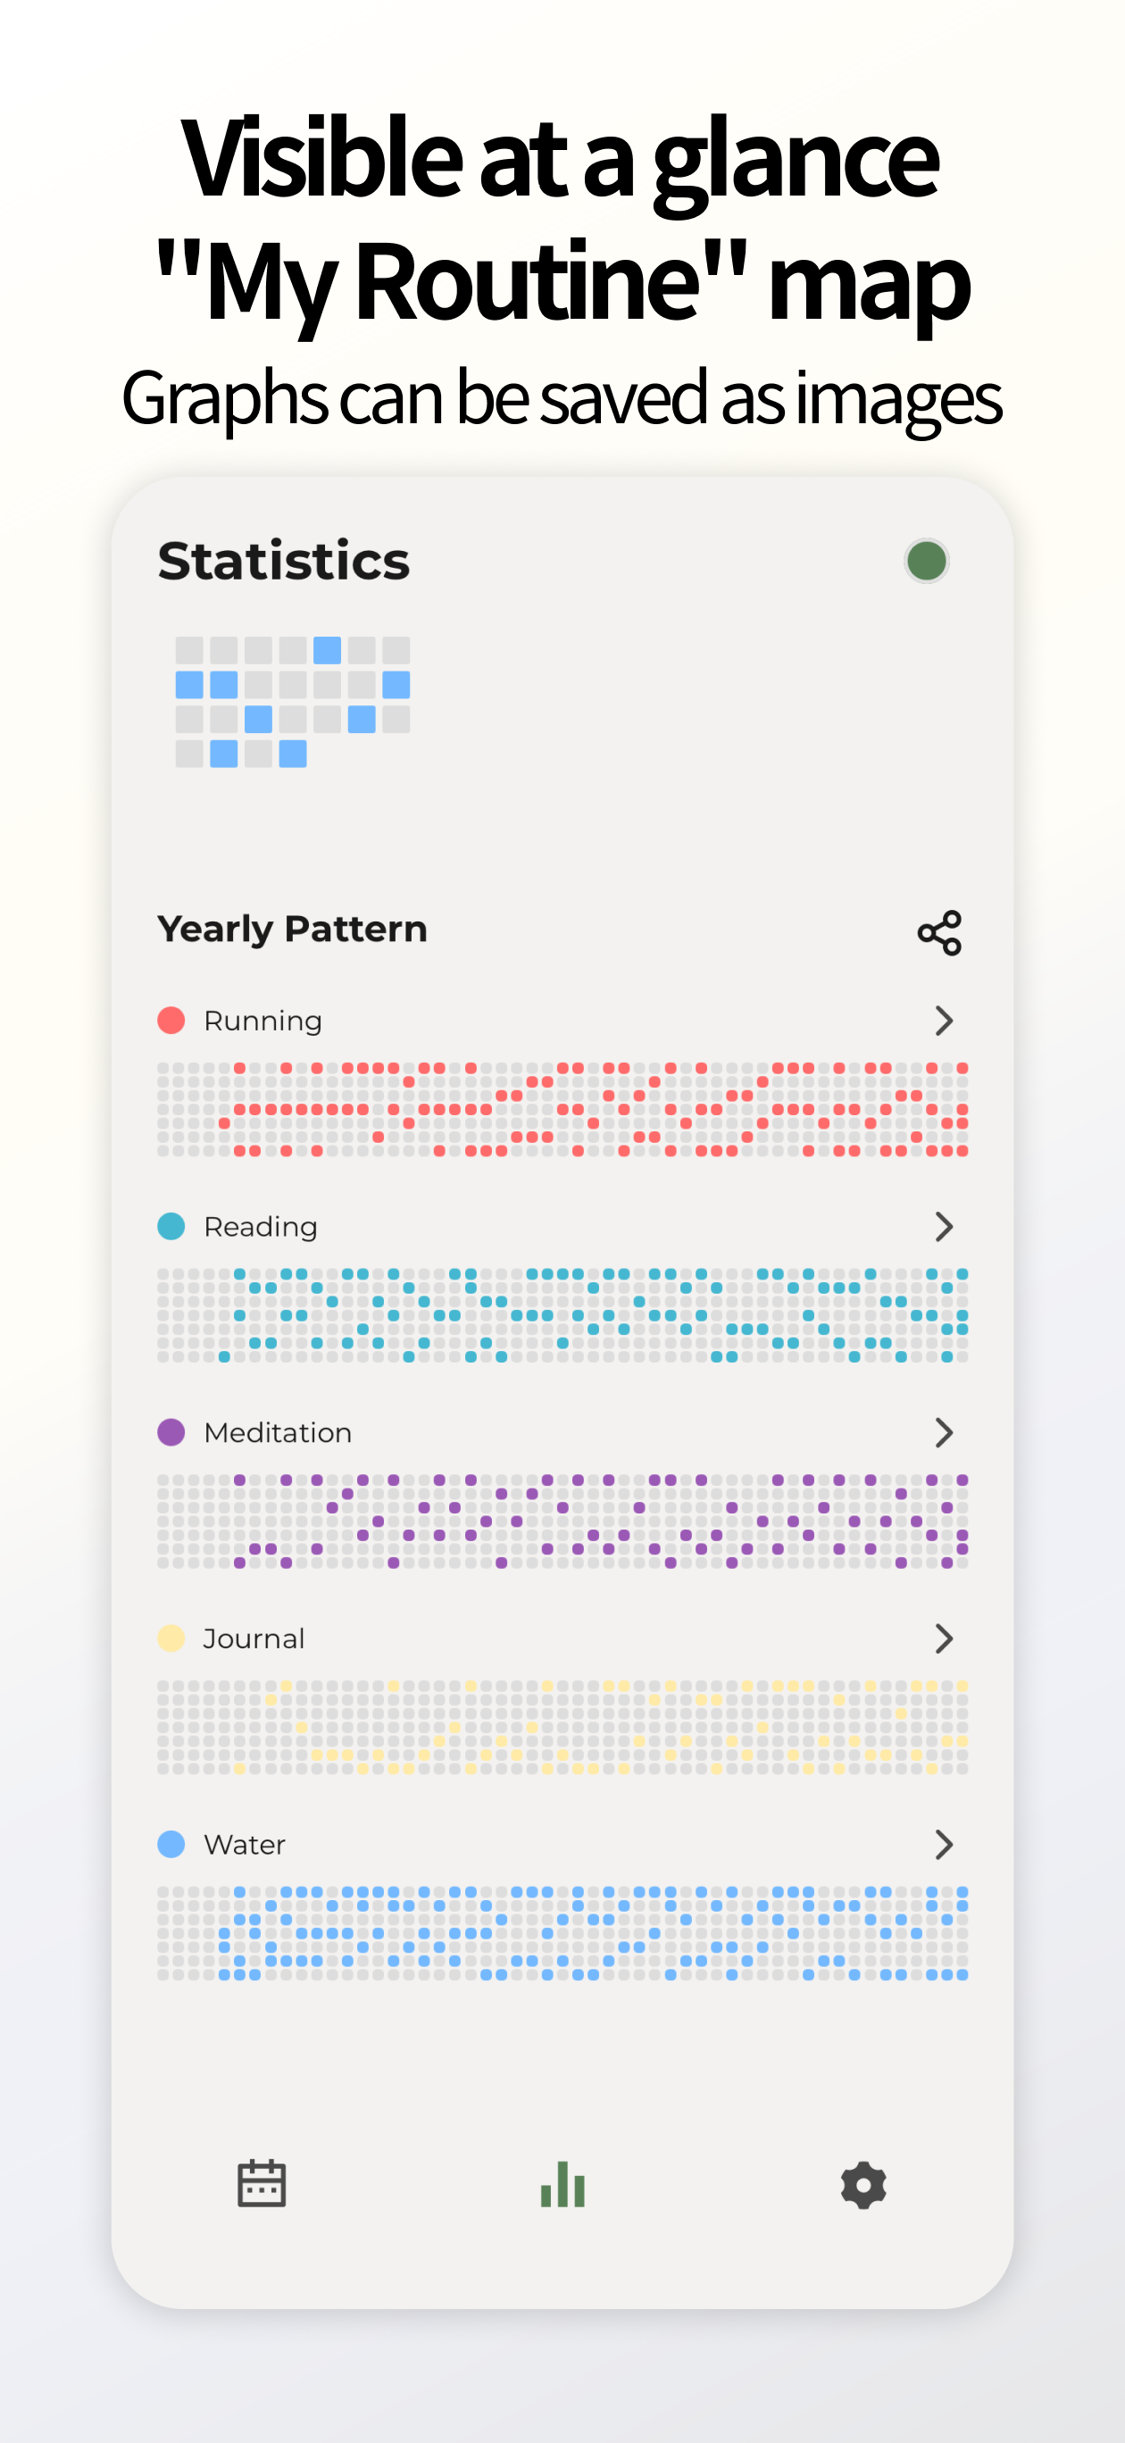Toggle a highlighted day in the mini calendar grid
Viewport: 1125px width, 2443px height.
coord(326,651)
